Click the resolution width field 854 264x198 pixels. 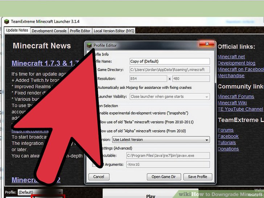[x=148, y=79]
